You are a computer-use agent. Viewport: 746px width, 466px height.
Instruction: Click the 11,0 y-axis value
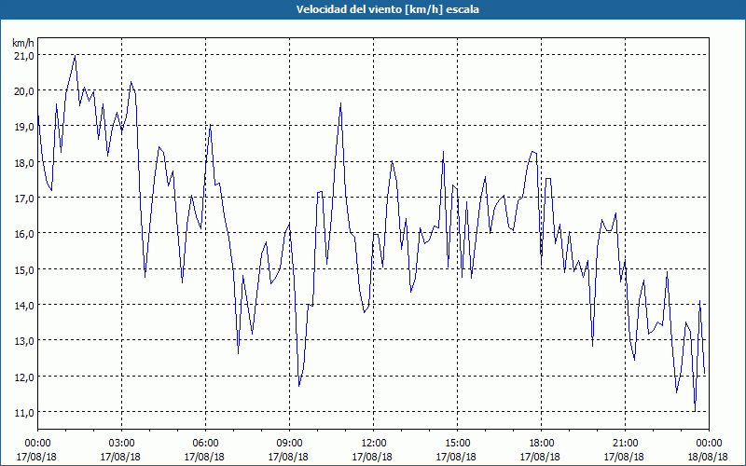25,413
